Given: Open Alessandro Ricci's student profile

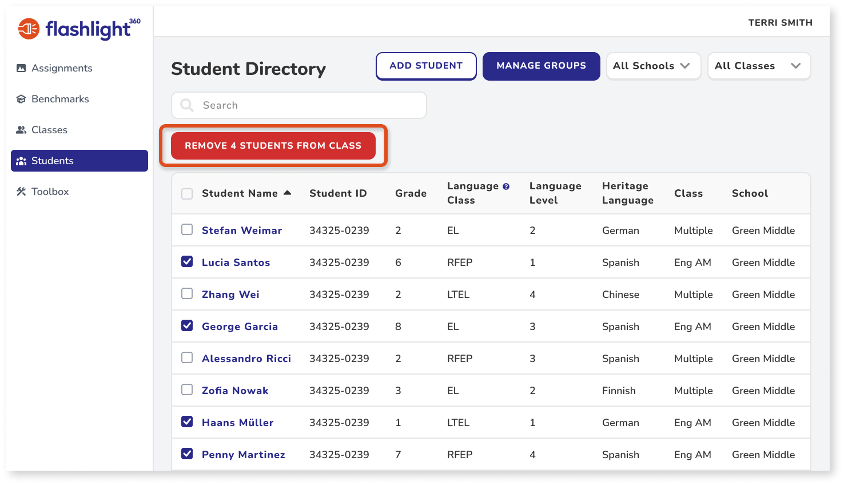Looking at the screenshot, I should click(246, 359).
